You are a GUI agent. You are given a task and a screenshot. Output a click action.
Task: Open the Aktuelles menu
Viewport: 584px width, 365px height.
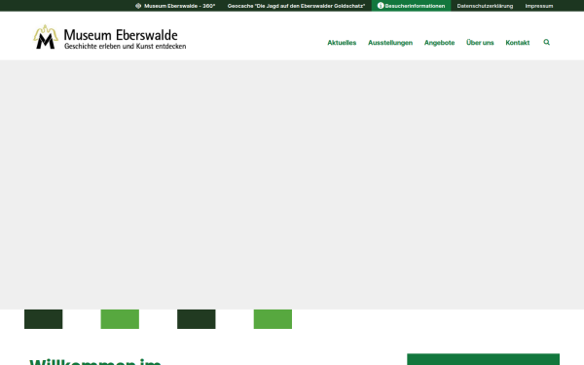click(x=342, y=43)
